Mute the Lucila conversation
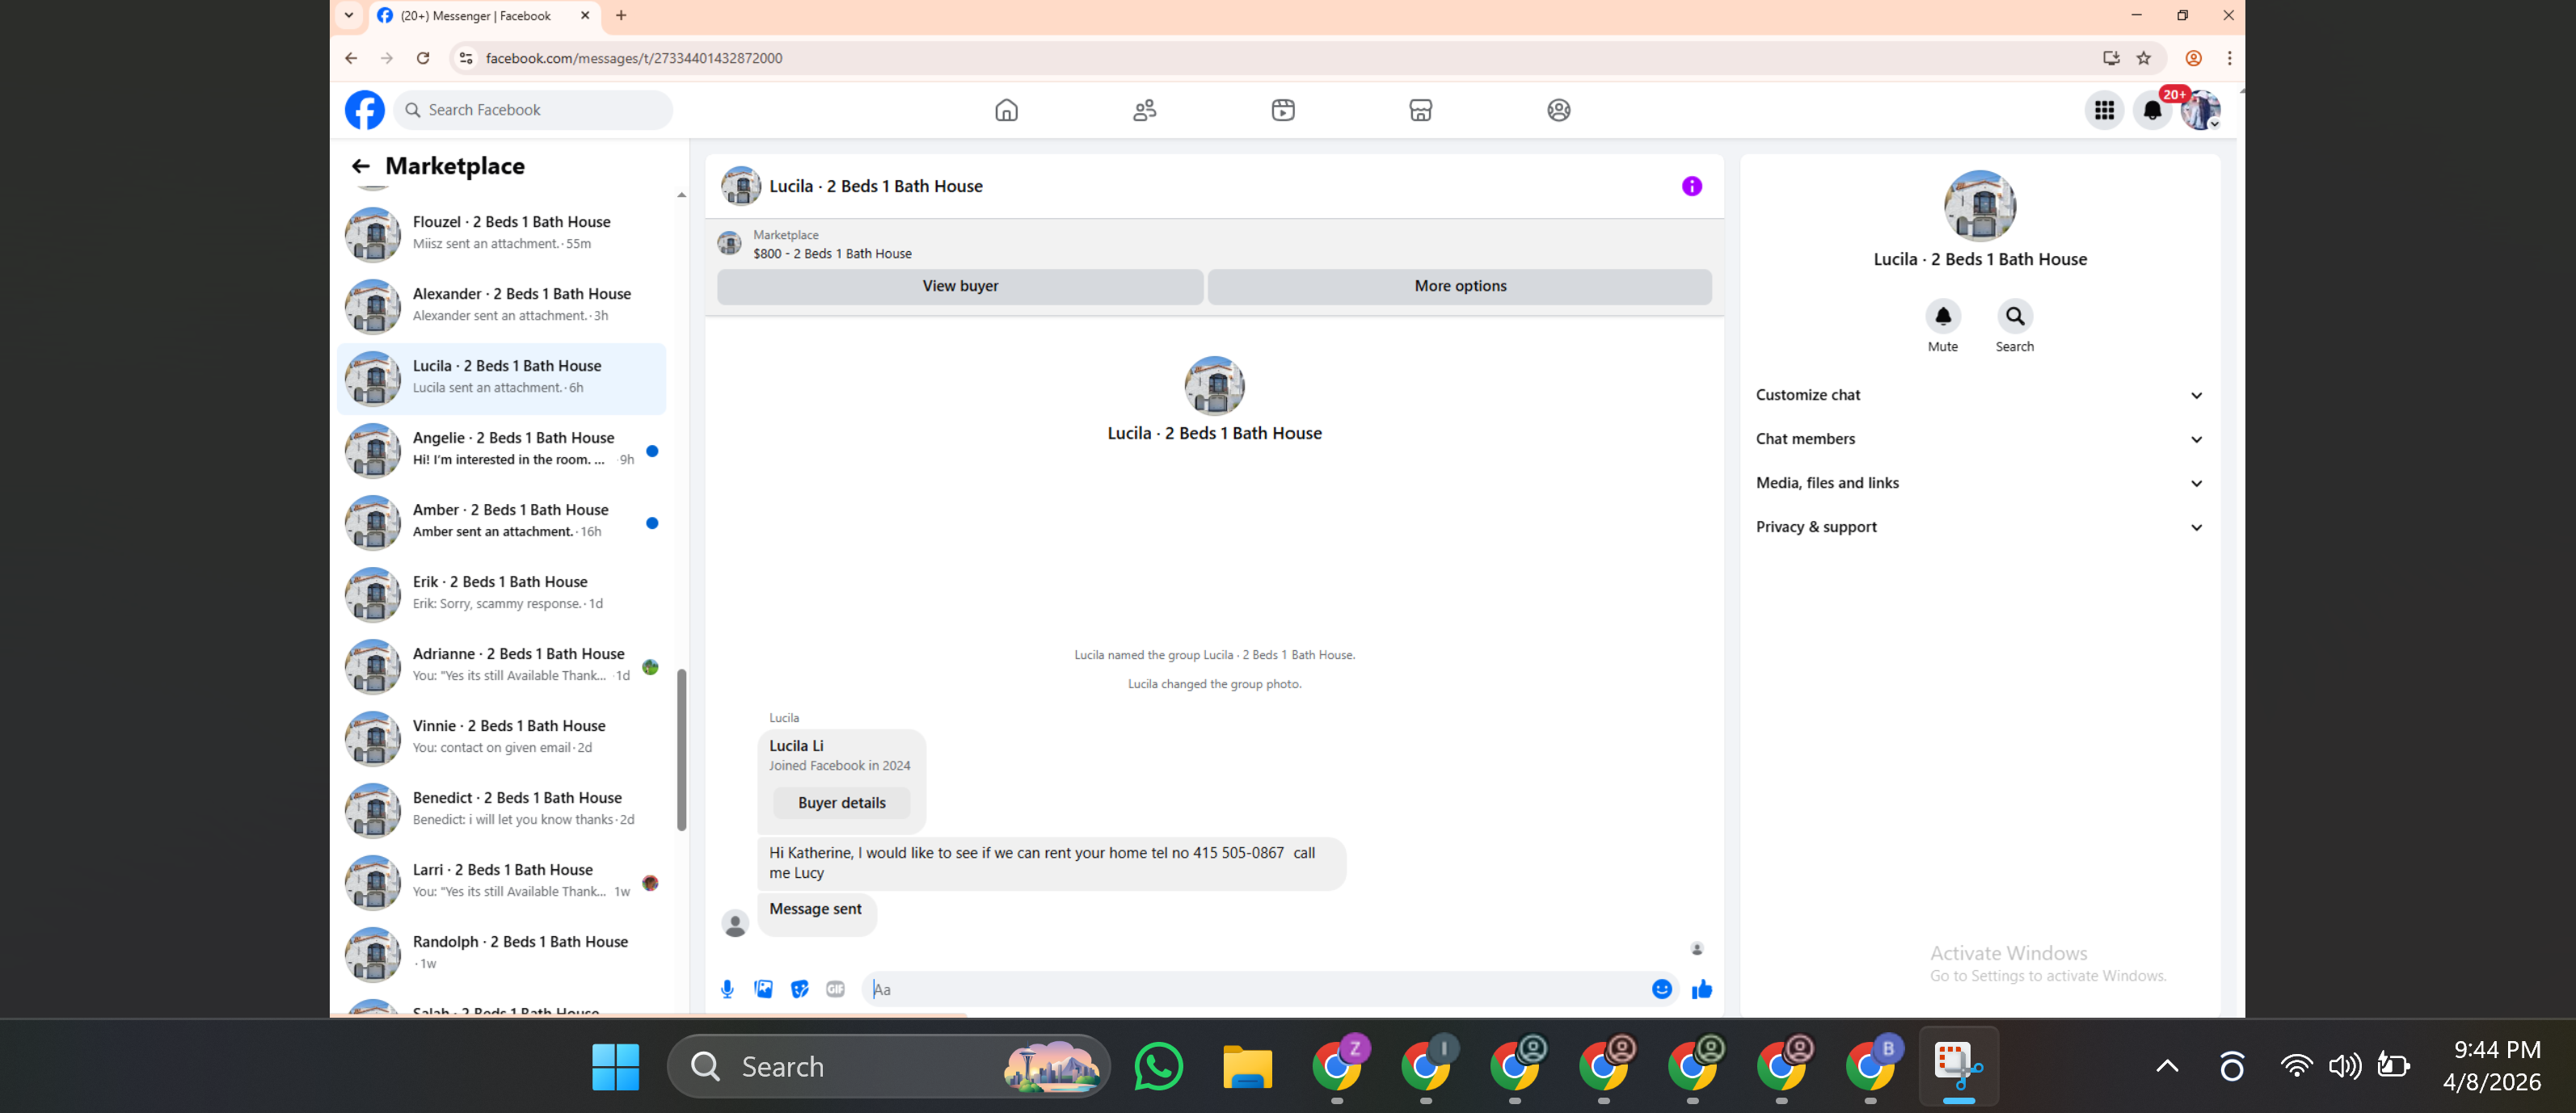The height and width of the screenshot is (1113, 2576). coord(1942,317)
